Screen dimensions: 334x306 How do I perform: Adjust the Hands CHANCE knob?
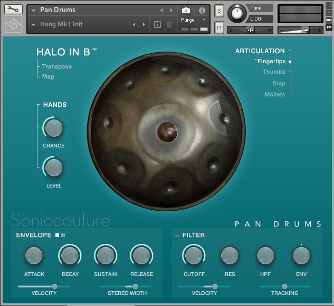point(54,128)
